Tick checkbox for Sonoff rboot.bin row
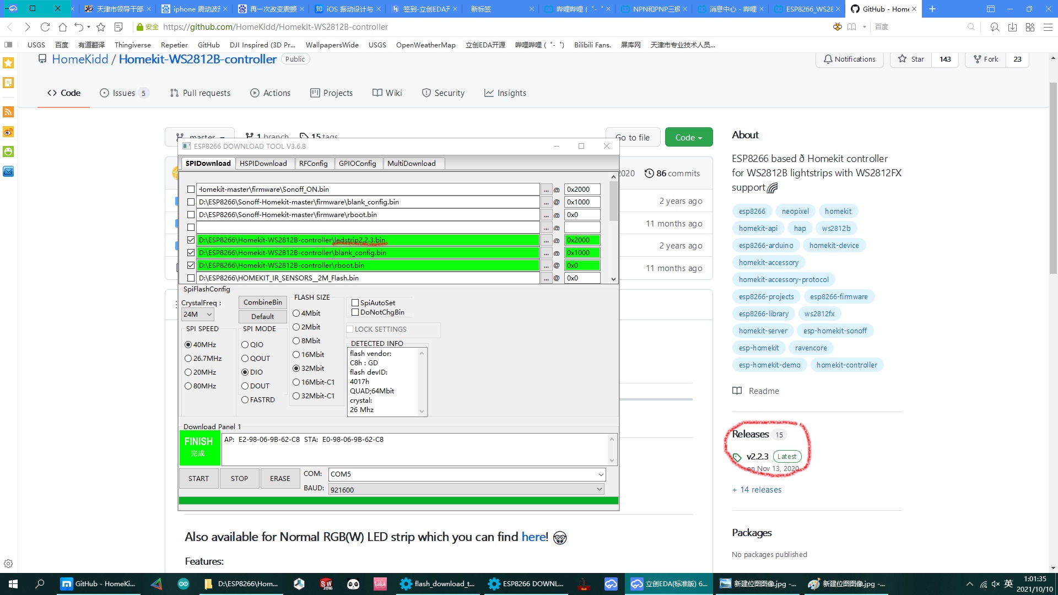Screen dimensions: 1058x595 (x=191, y=215)
